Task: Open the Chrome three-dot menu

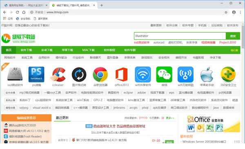Action: 241,12
